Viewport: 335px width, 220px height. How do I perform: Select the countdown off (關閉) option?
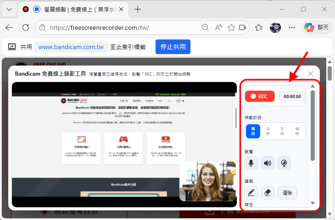click(x=253, y=131)
